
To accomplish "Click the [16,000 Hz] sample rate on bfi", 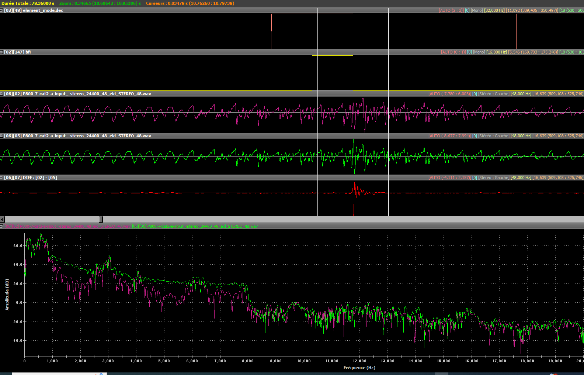I will [496, 52].
